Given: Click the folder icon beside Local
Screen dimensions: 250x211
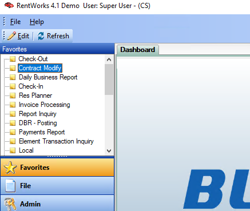Looking at the screenshot, I should [13, 150].
